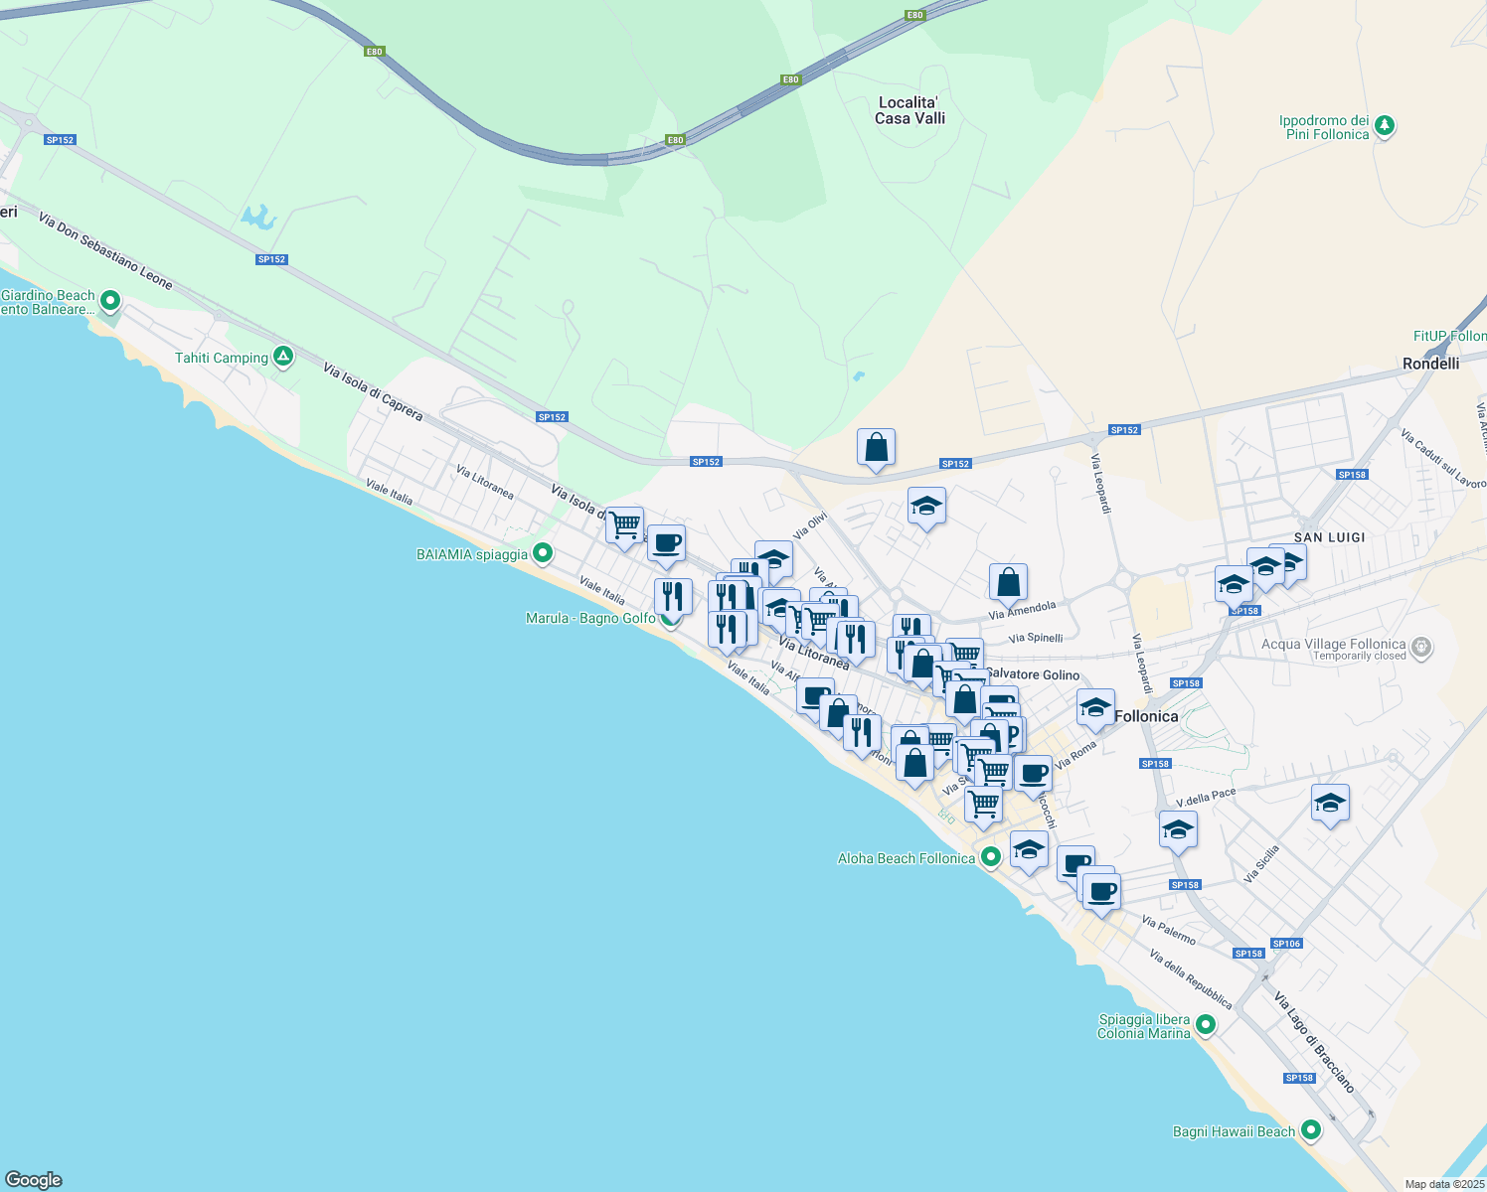Click the shopping bag icon near Via Amendola
The image size is (1487, 1192).
1007,582
